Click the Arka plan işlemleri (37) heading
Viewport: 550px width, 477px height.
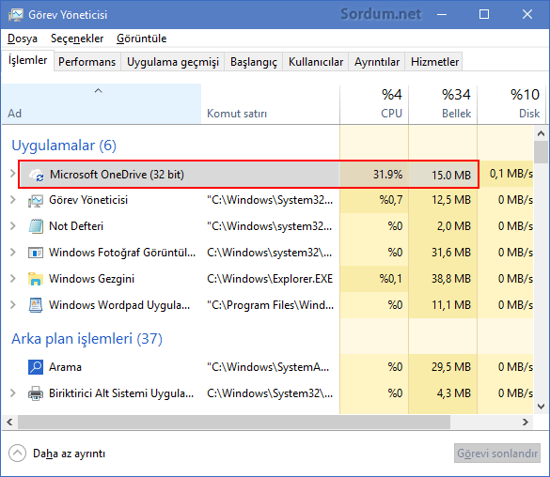click(87, 339)
